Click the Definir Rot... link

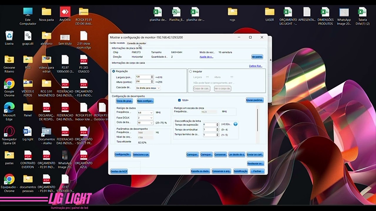click(x=256, y=66)
